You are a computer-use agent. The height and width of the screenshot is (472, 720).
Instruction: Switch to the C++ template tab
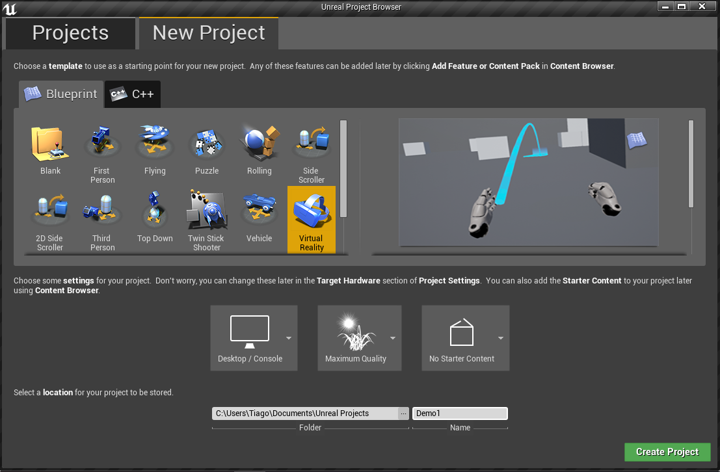133,94
